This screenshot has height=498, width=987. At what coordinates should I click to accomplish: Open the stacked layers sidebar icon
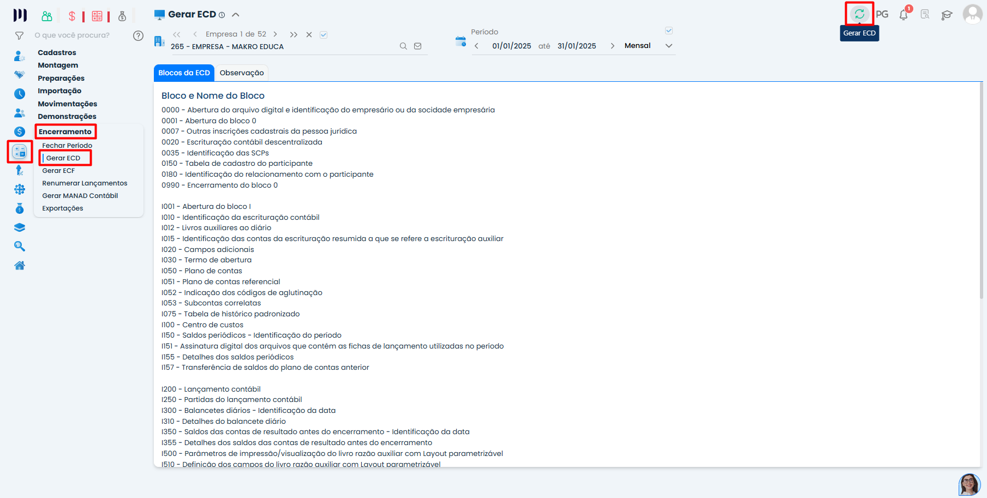click(20, 227)
